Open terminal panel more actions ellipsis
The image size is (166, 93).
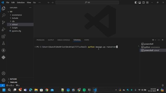(159, 40)
